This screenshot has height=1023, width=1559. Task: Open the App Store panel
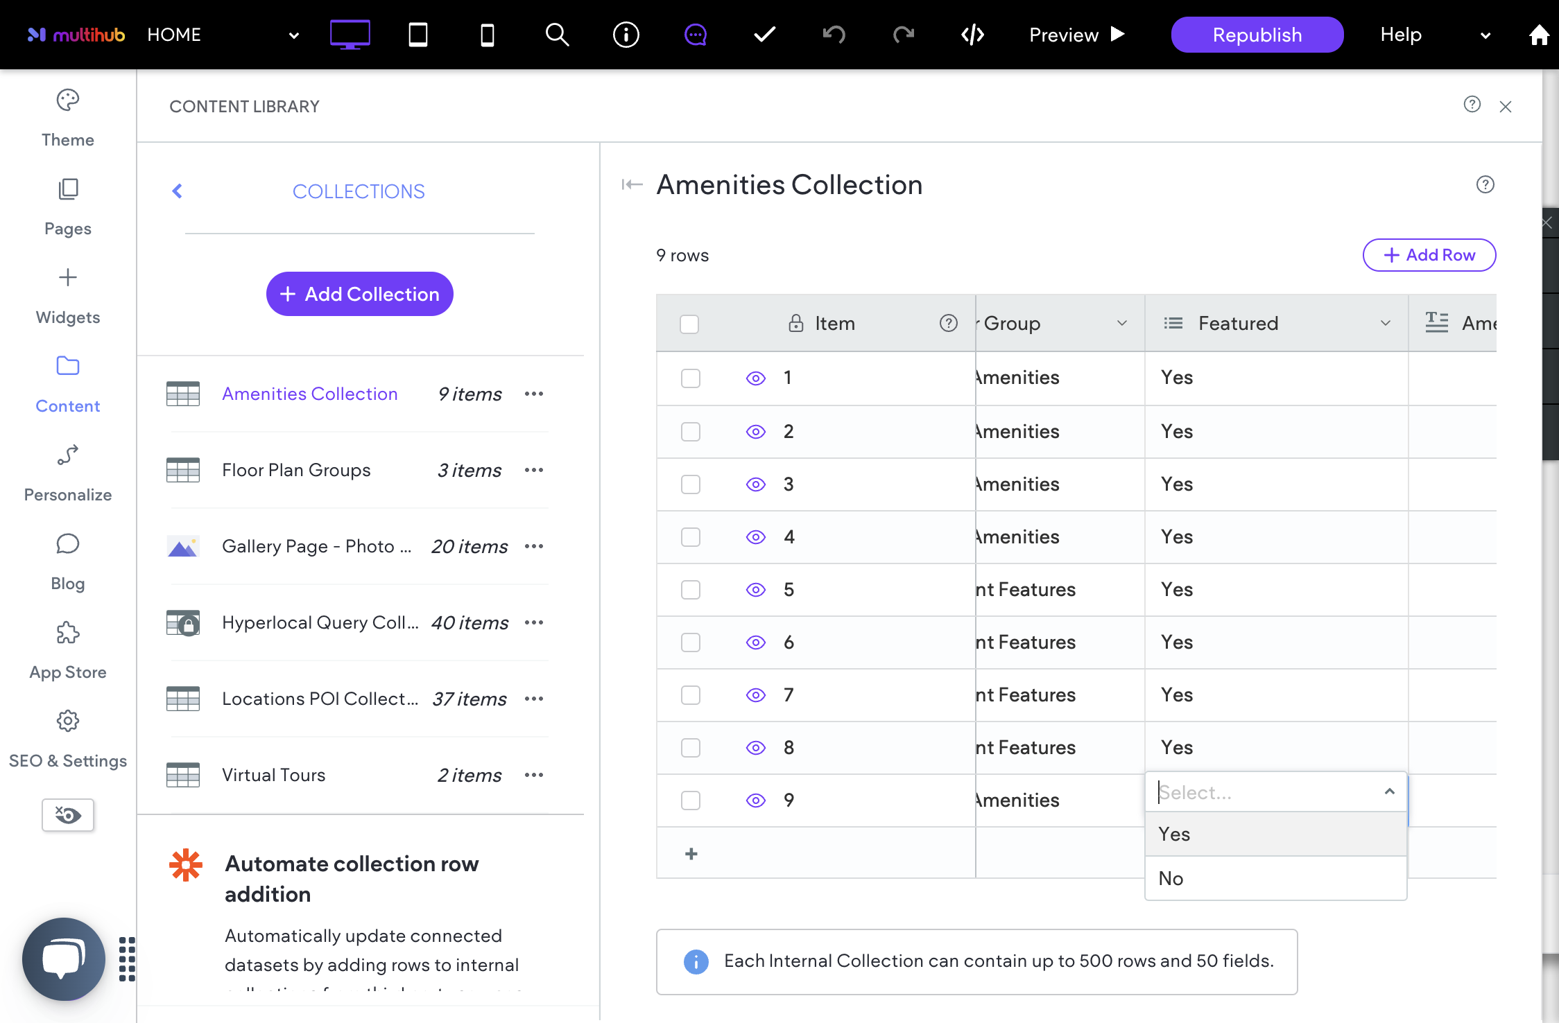point(68,652)
